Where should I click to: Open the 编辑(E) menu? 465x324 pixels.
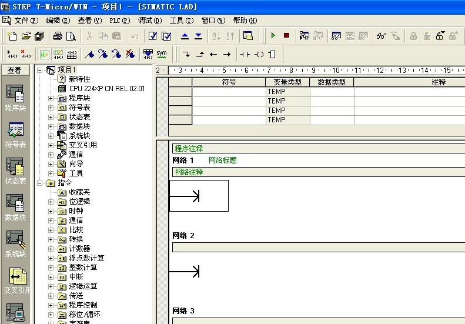click(58, 21)
